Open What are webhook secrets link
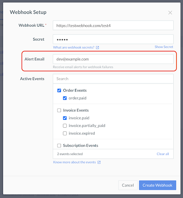Screen dimensions: 183x198 [x=74, y=48]
